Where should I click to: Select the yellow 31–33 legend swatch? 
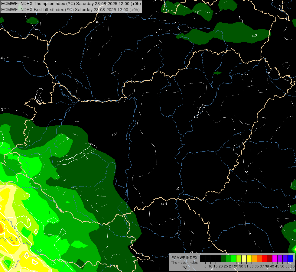pyautogui.click(x=249, y=258)
